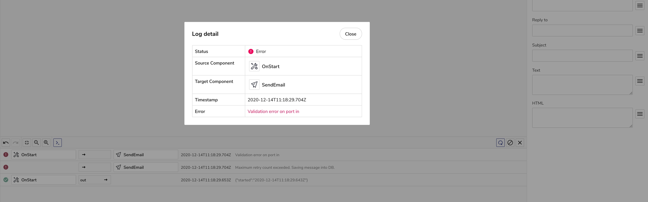Image resolution: width=648 pixels, height=202 pixels.
Task: Click the SendEmail paper plane icon in dialog
Action: pos(254,85)
